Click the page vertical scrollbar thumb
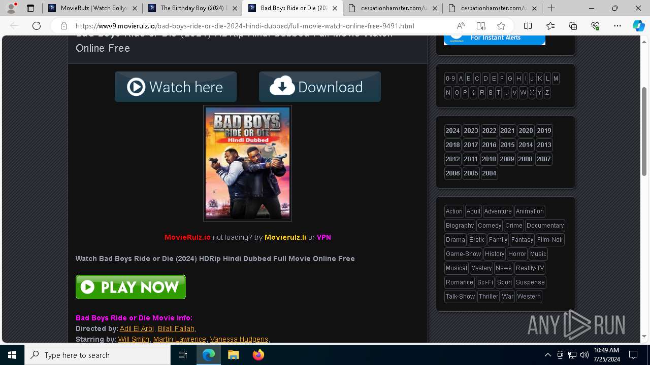The width and height of the screenshot is (650, 365). (x=644, y=132)
